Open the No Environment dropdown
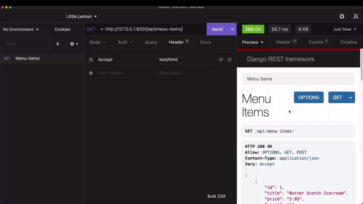This screenshot has width=363, height=204. click(x=21, y=29)
